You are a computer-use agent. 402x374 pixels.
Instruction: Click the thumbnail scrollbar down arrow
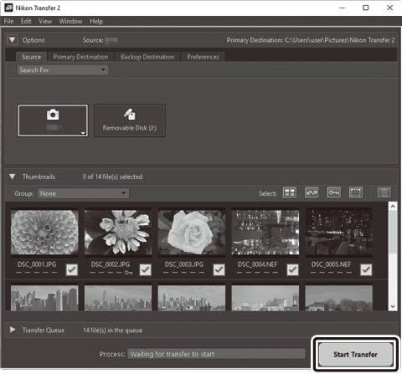point(393,306)
